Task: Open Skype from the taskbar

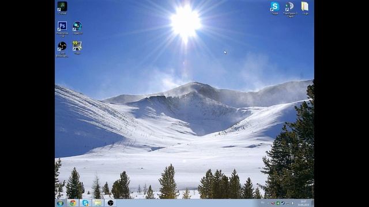Action: click(x=85, y=203)
